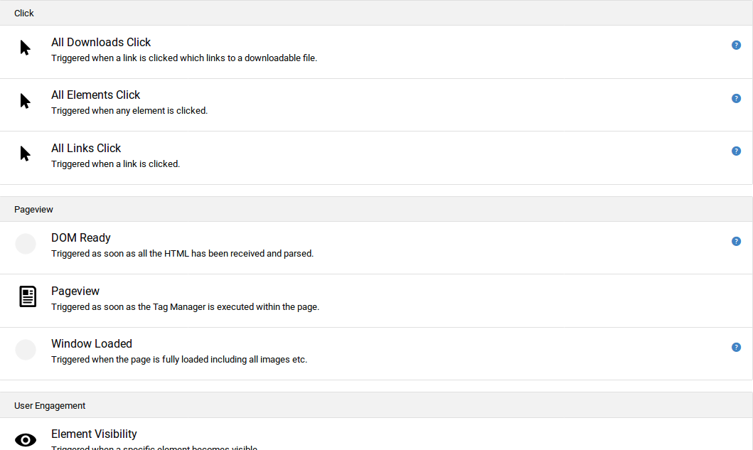Open help for DOM Ready trigger
Image resolution: width=753 pixels, height=450 pixels.
[x=736, y=241]
